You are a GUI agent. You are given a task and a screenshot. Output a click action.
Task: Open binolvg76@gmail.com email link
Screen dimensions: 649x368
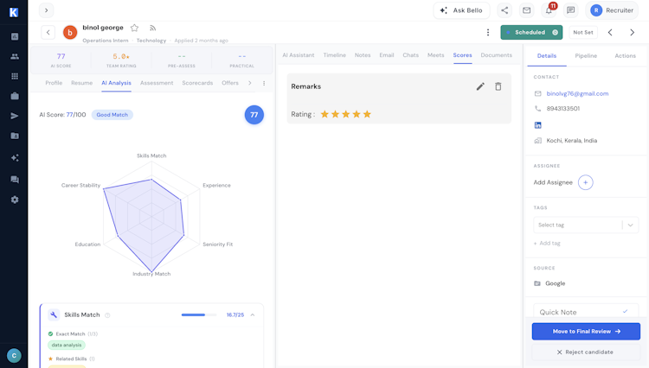point(577,93)
